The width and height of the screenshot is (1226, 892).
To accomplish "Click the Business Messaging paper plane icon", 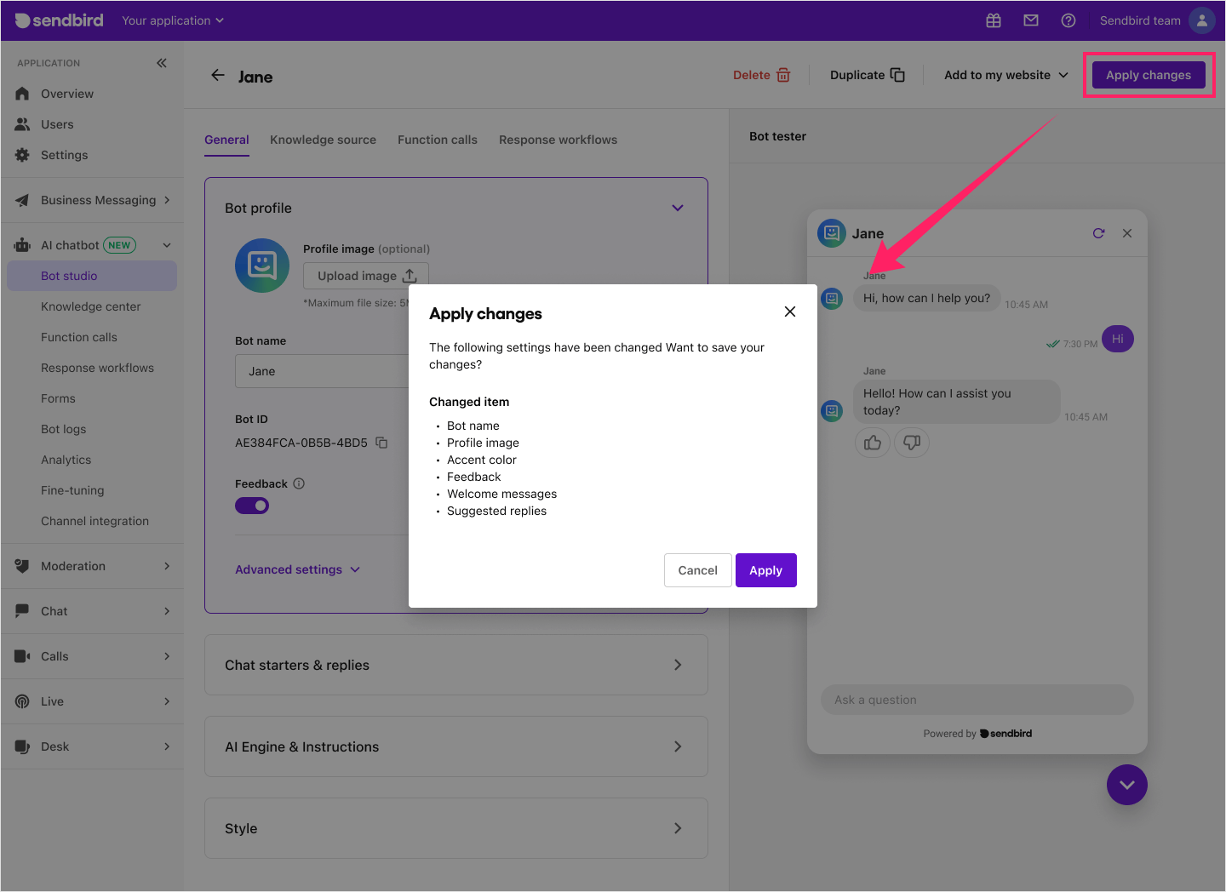I will point(22,200).
